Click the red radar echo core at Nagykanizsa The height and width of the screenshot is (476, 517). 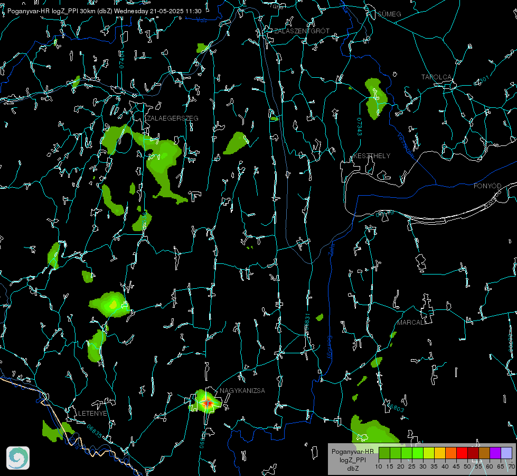tap(208, 403)
